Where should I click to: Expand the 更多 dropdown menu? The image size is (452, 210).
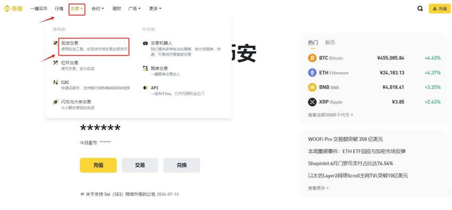155,9
